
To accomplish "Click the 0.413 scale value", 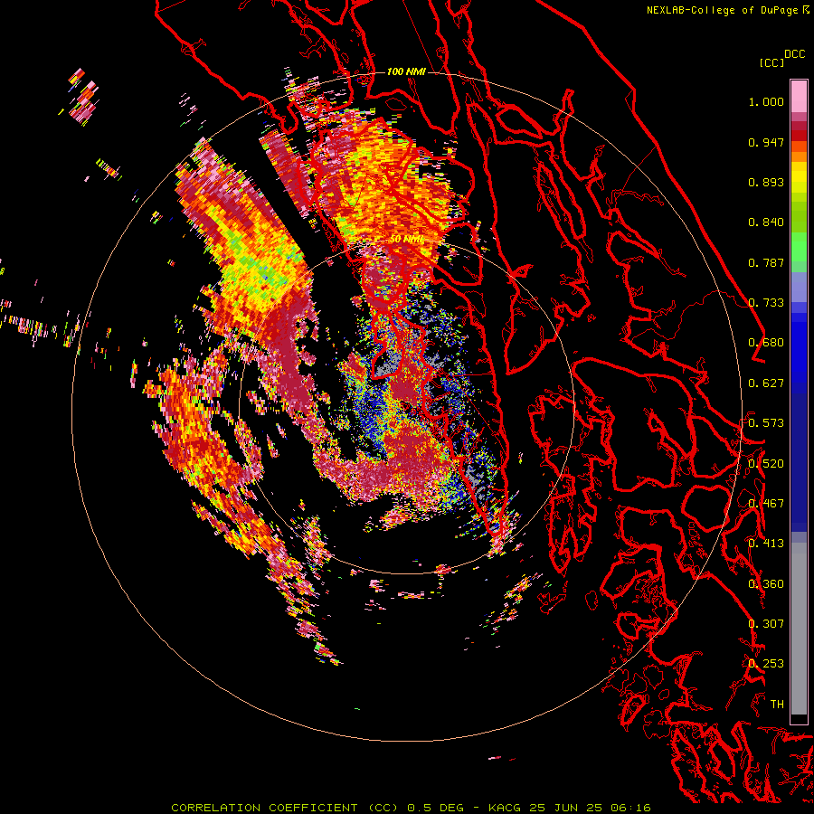I will (766, 544).
